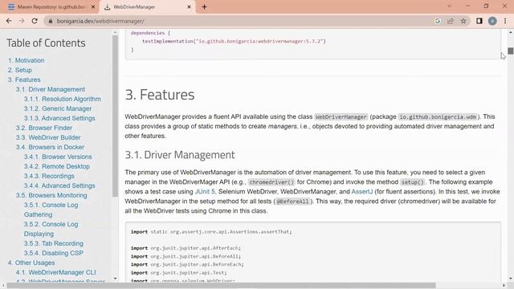Jump to 3.5. Browsers Monitoring

point(51,195)
